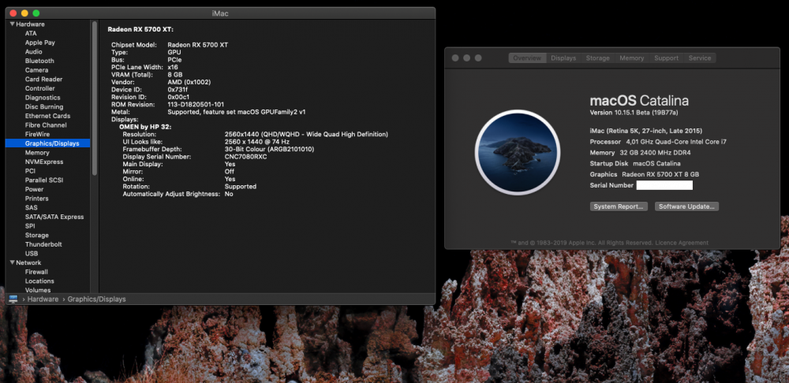Click the Software Update button
The image size is (789, 383).
686,206
